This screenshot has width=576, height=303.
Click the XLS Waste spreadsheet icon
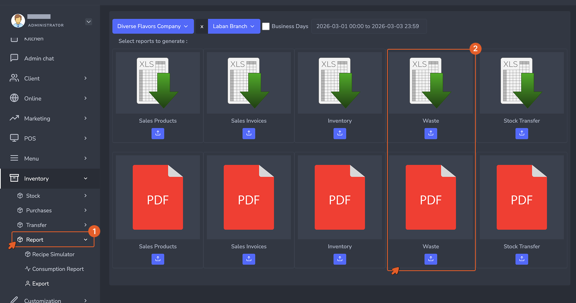click(431, 83)
